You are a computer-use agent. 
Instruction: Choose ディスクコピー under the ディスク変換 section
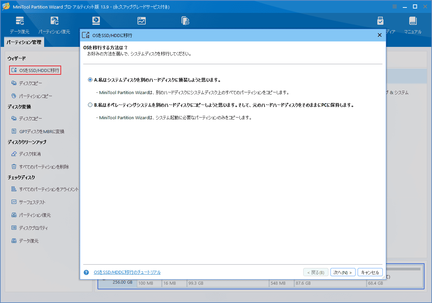[27, 119]
